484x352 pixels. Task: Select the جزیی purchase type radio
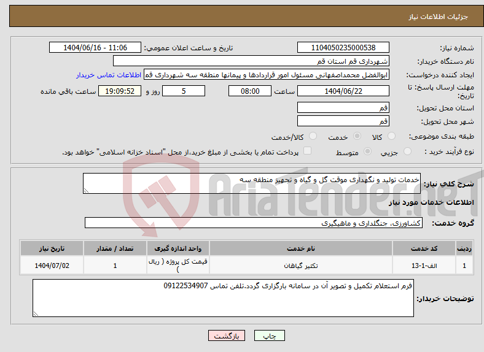(x=407, y=151)
